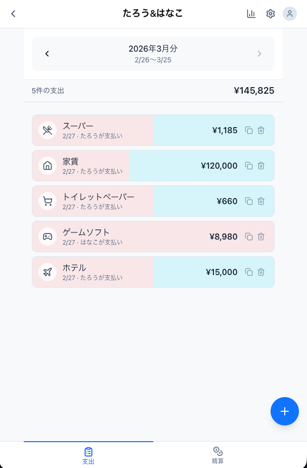This screenshot has width=307, height=468.
Task: Advance to the next month via right chevron
Action: click(259, 54)
